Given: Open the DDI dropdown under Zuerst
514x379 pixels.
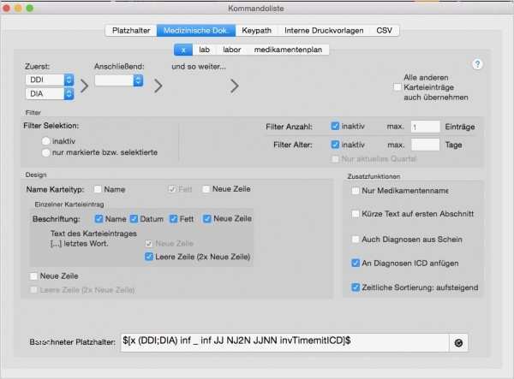Looking at the screenshot, I should click(x=50, y=80).
